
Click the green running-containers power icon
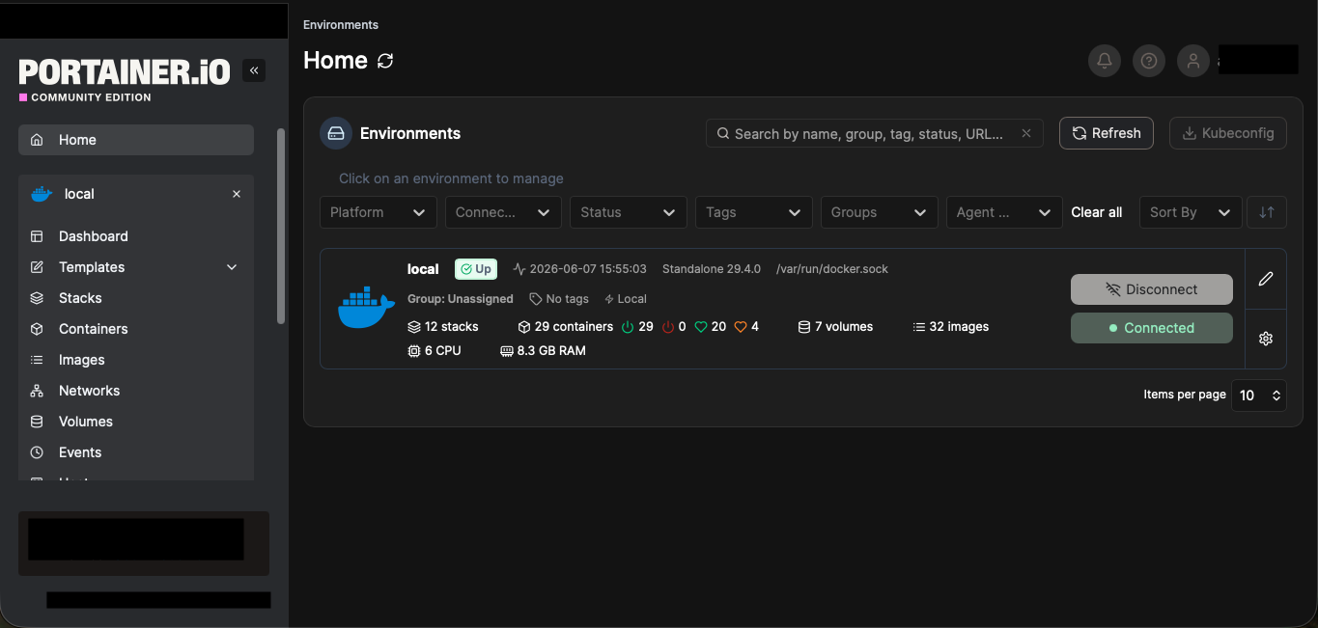[x=628, y=327]
